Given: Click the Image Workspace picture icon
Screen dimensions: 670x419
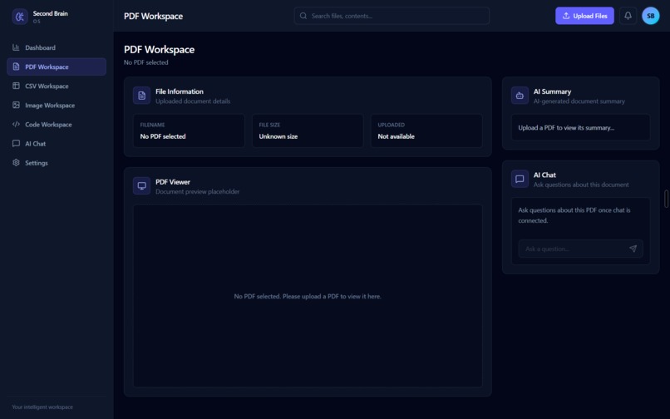Looking at the screenshot, I should pyautogui.click(x=16, y=106).
